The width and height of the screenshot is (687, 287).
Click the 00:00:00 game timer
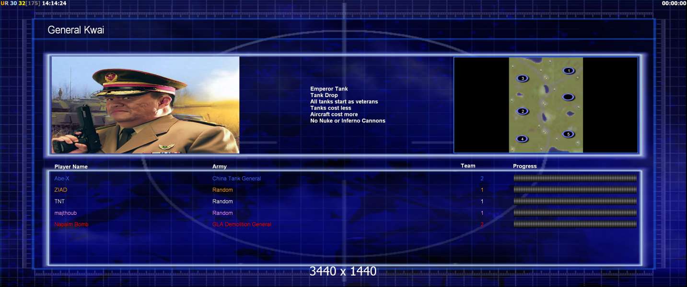[674, 3]
